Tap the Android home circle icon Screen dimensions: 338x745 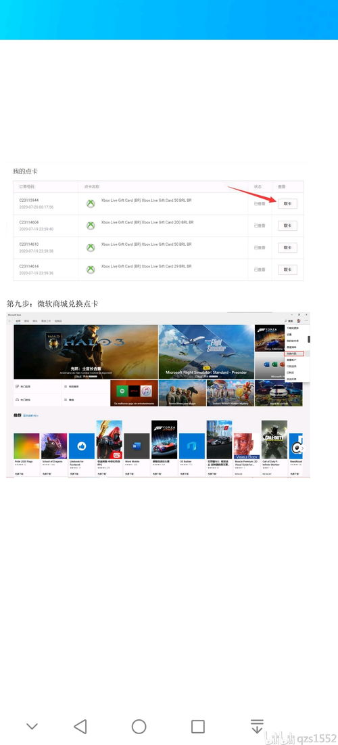click(x=139, y=727)
